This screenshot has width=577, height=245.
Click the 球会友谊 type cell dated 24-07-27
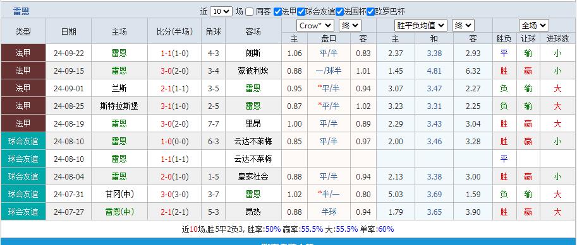23,212
